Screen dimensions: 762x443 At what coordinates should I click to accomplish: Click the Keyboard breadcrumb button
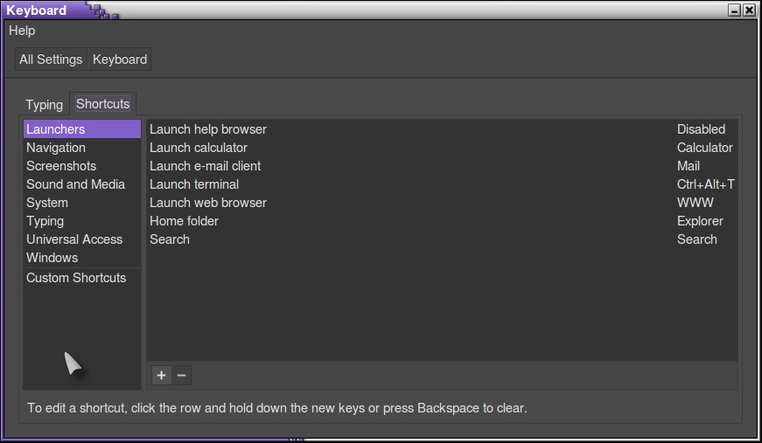120,59
